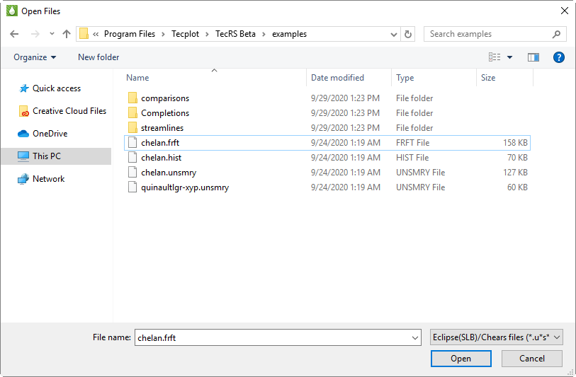576x377 pixels.
Task: Sort files by Size column
Action: pyautogui.click(x=488, y=78)
